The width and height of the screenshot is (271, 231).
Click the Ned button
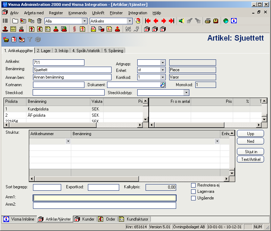coord(251,141)
